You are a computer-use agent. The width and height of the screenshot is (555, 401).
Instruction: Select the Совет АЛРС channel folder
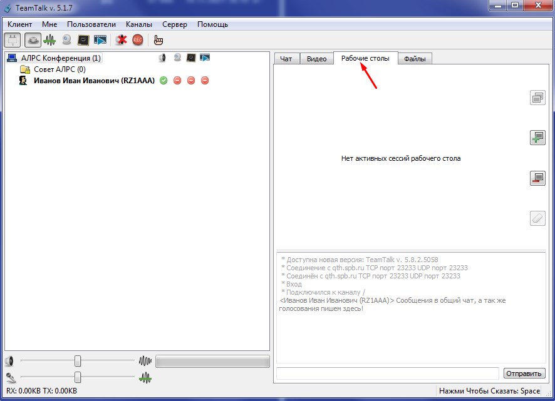[59, 69]
